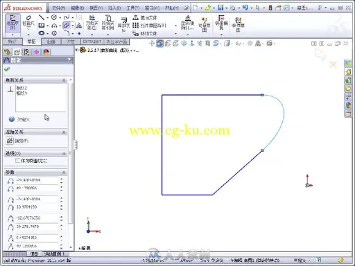Click the Rebuild traffic light icon
The image size is (355, 266).
[270, 8]
